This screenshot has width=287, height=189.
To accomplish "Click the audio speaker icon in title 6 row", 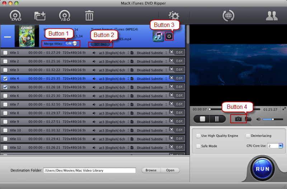I will click(94, 96).
